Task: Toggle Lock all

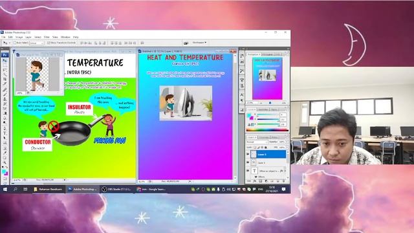Action: [266, 147]
